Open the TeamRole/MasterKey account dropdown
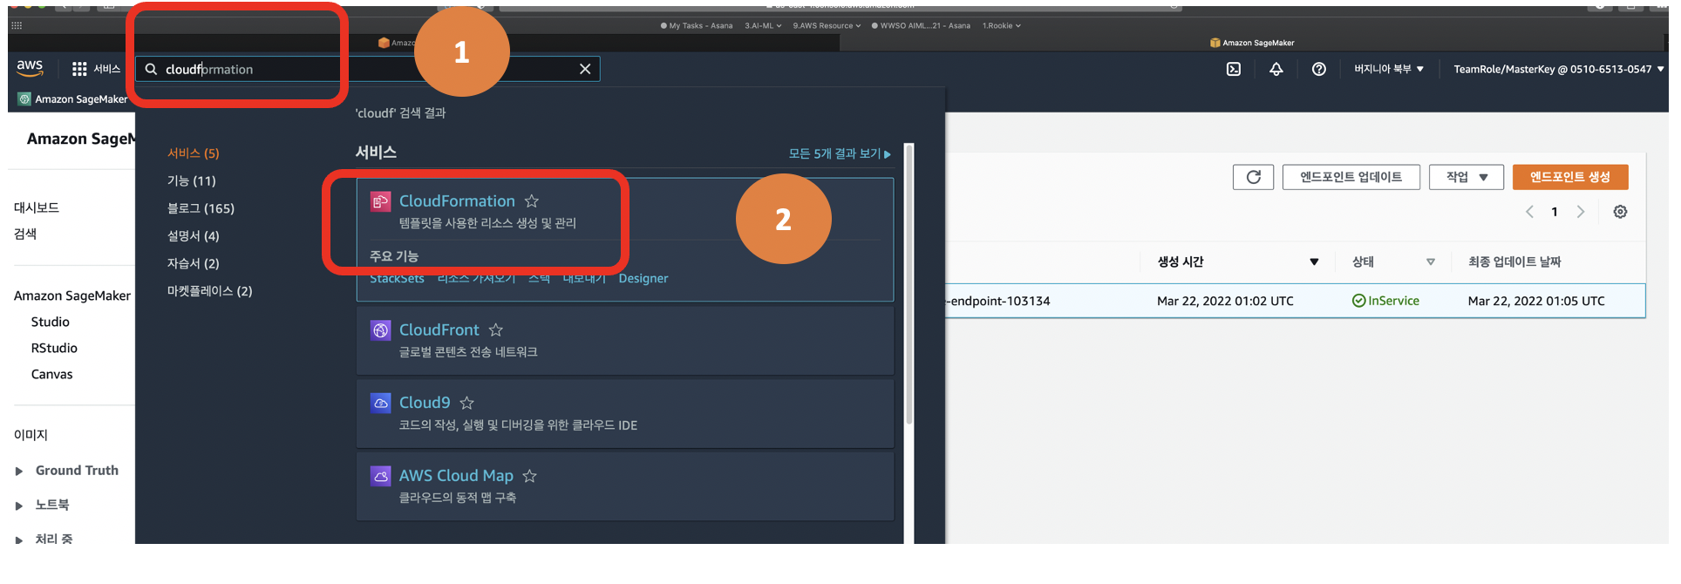 pos(1558,69)
